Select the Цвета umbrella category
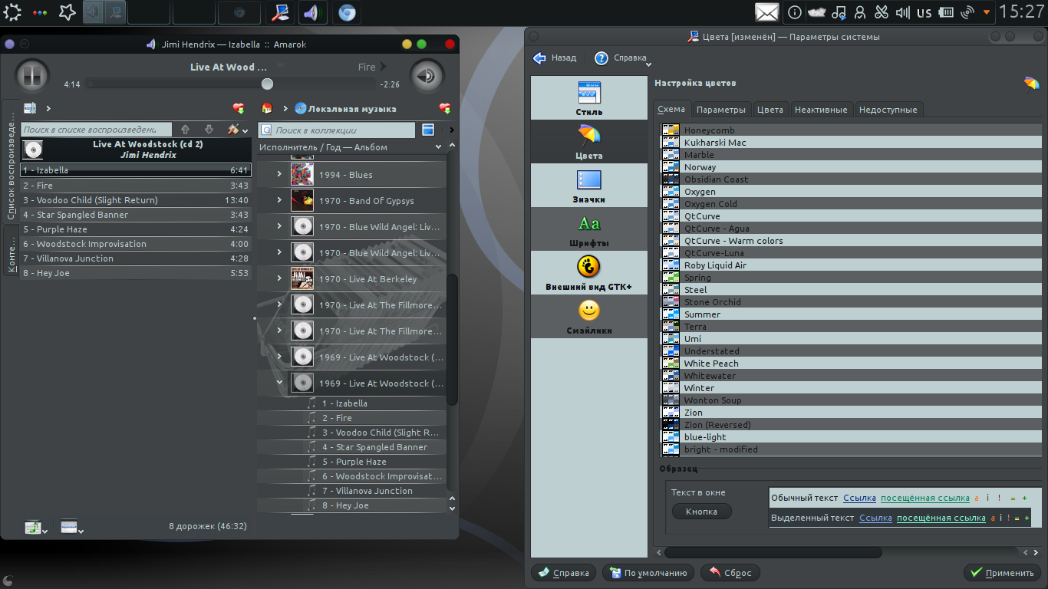1048x589 pixels. click(589, 142)
